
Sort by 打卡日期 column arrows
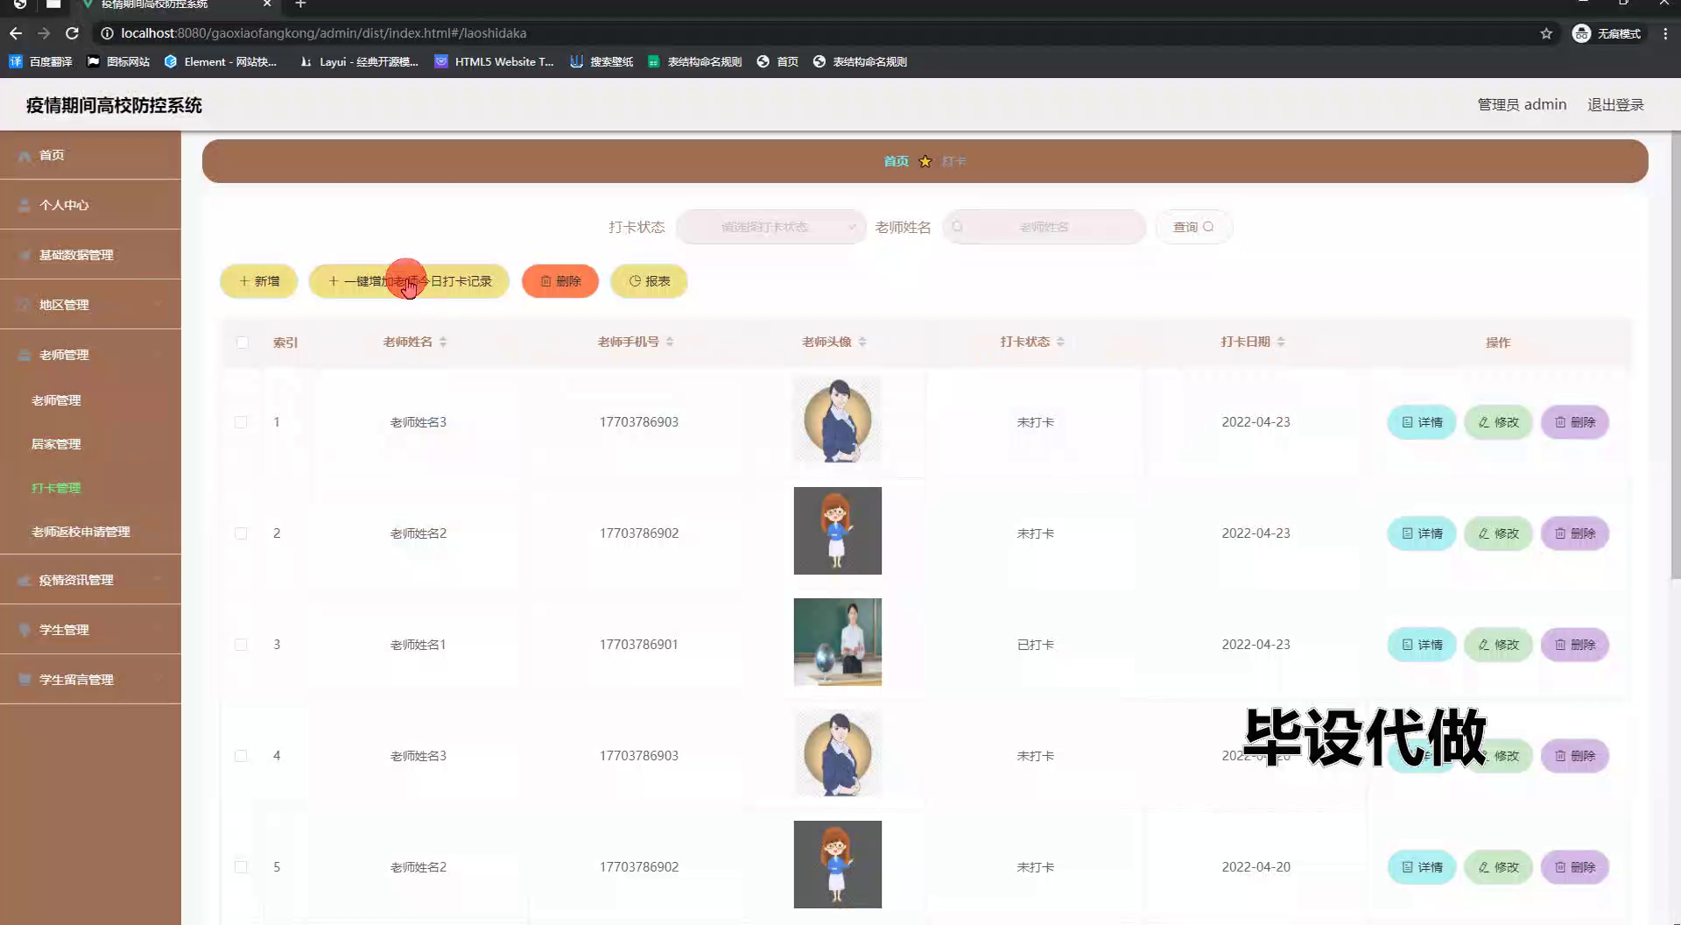(x=1281, y=342)
